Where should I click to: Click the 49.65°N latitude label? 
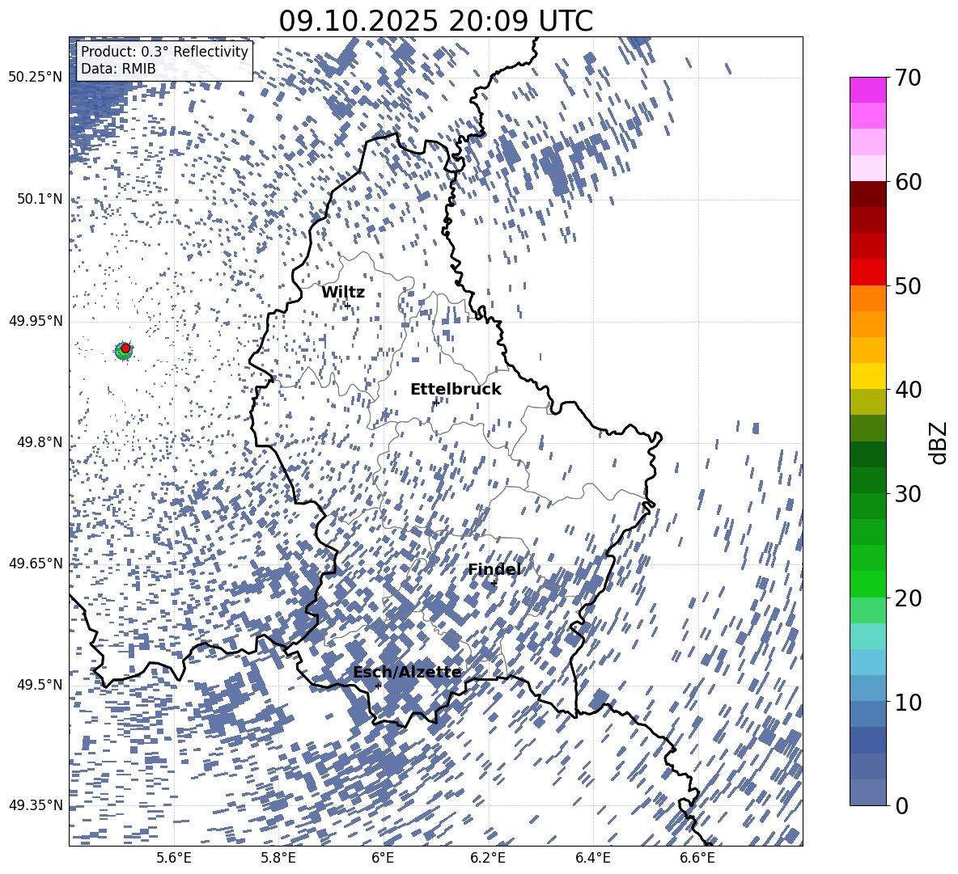coord(36,563)
